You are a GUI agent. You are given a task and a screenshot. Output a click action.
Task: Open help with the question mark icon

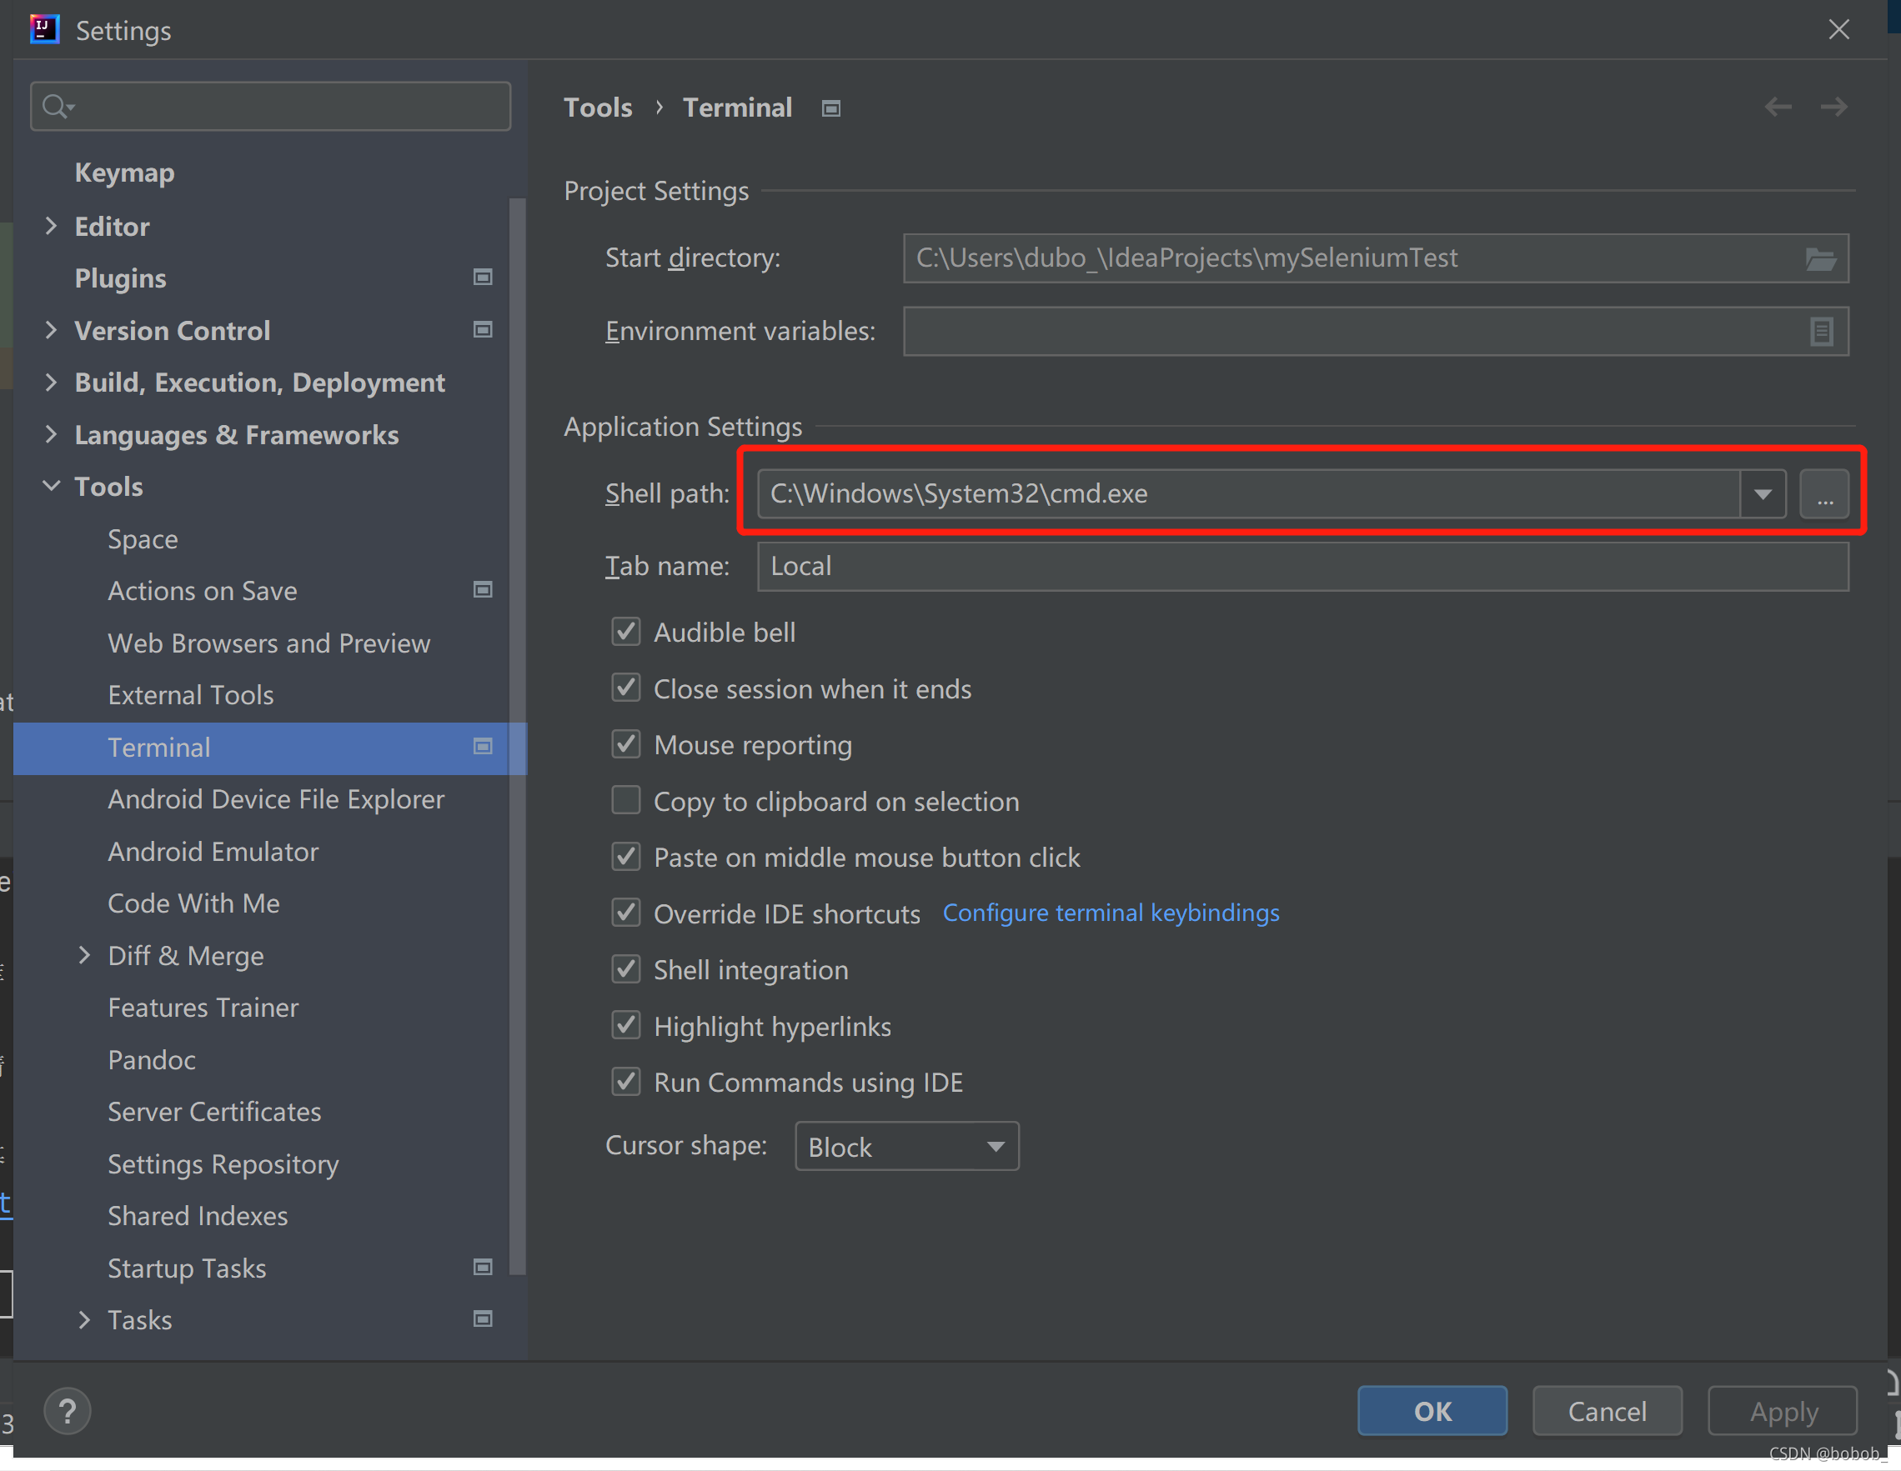pyautogui.click(x=67, y=1411)
